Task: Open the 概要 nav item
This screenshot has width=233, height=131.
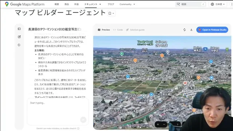Action: (57, 4)
